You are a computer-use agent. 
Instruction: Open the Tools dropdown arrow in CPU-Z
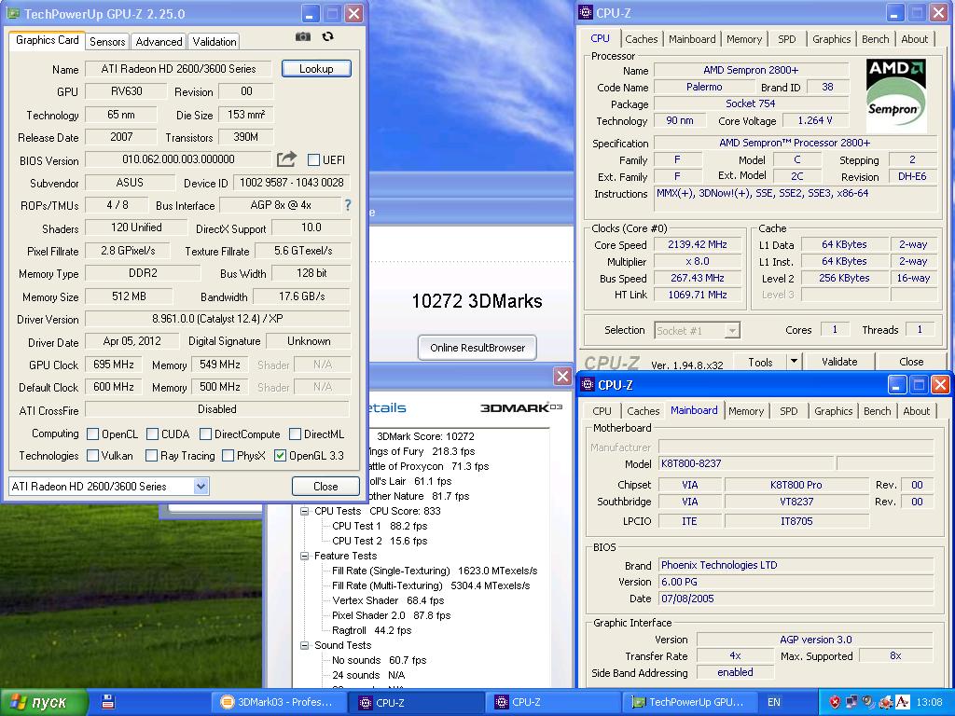(x=794, y=362)
